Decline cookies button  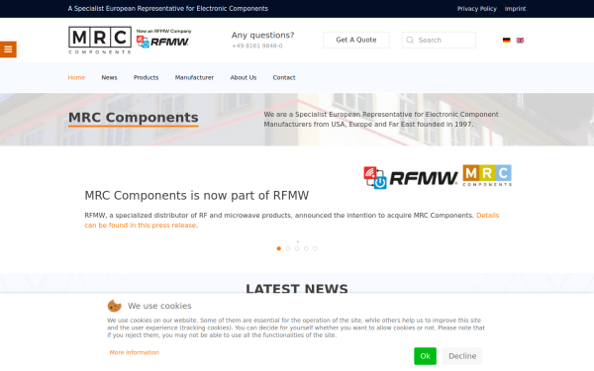(462, 356)
